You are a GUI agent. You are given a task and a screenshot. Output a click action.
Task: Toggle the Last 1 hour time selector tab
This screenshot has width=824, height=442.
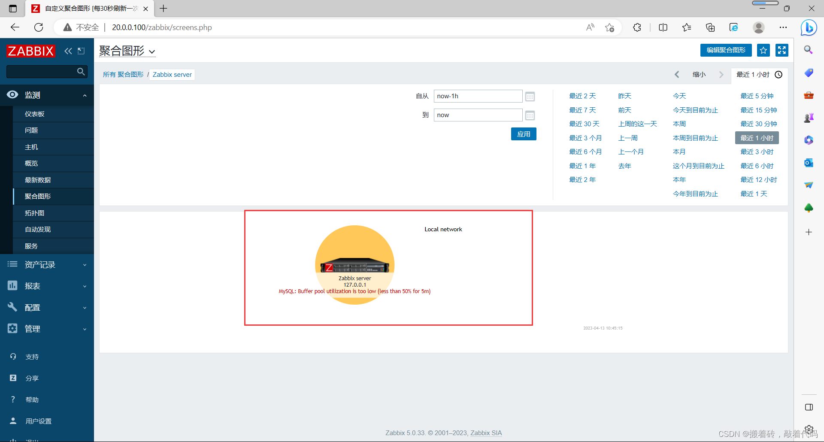pyautogui.click(x=759, y=75)
